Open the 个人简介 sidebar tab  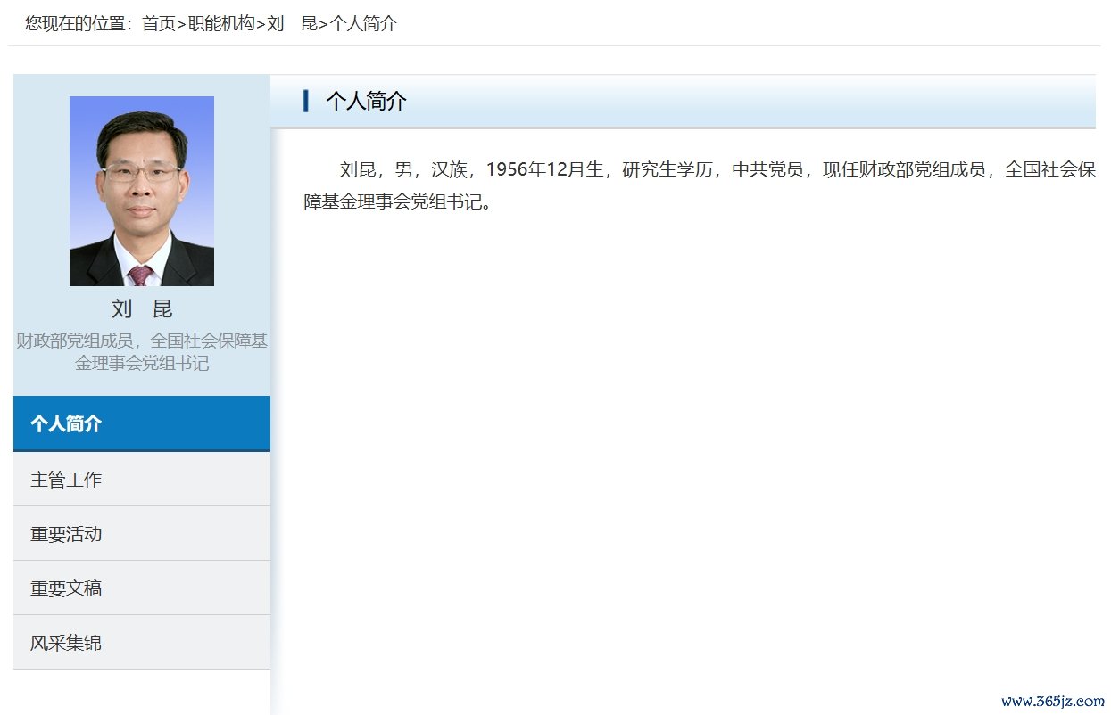point(142,423)
